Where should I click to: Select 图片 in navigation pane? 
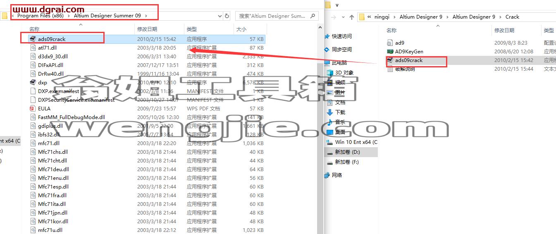(x=340, y=93)
